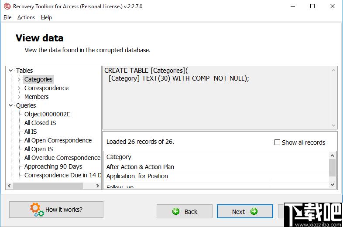Viewport: 343px width, 227px height.
Task: Click the Recovery Toolbox app icon in title bar
Action: [x=7, y=7]
